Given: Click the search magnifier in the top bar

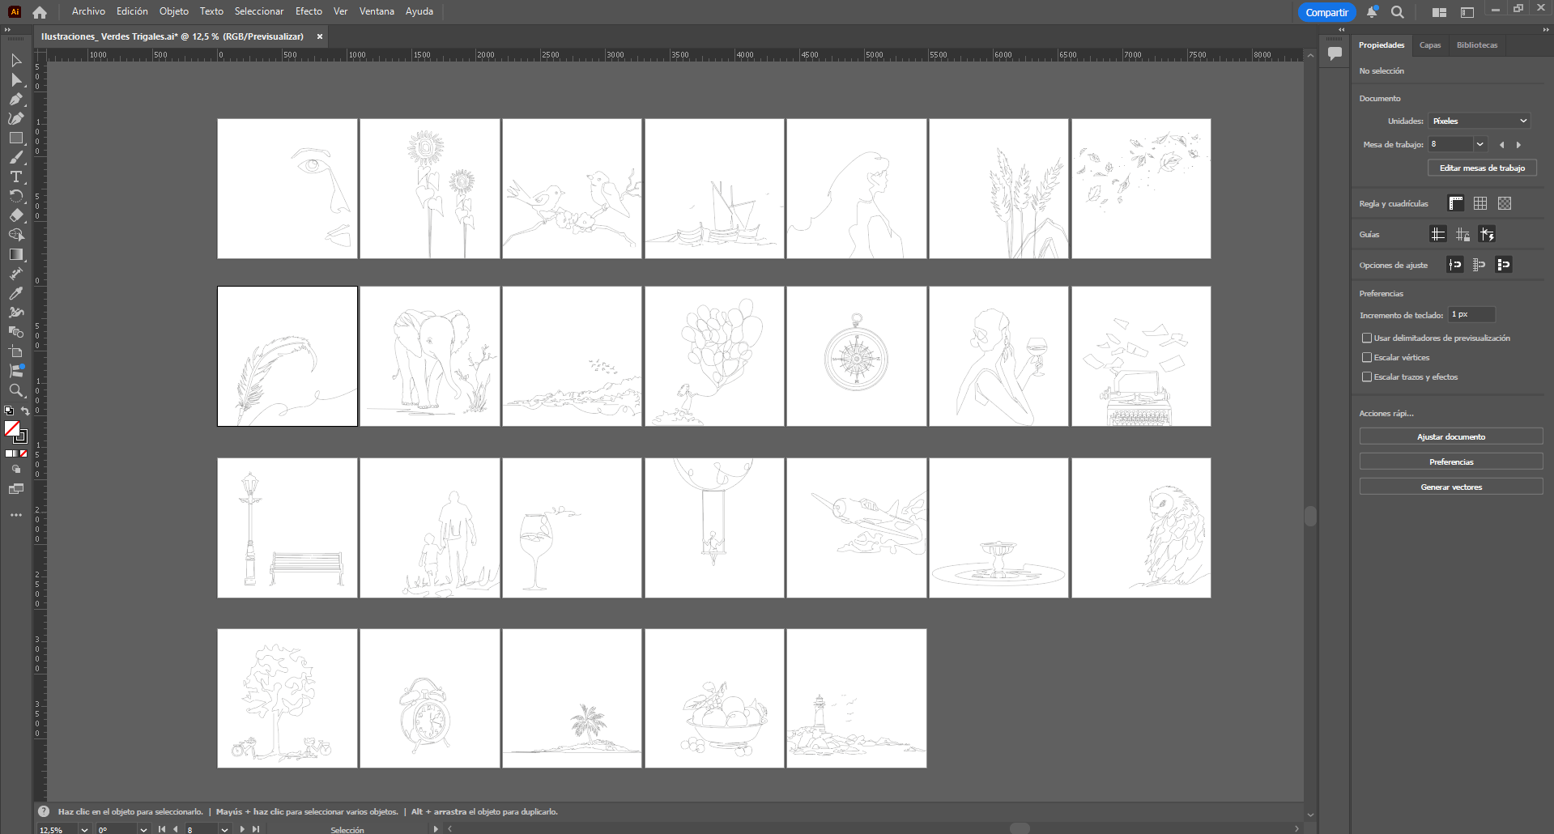Looking at the screenshot, I should [x=1398, y=12].
